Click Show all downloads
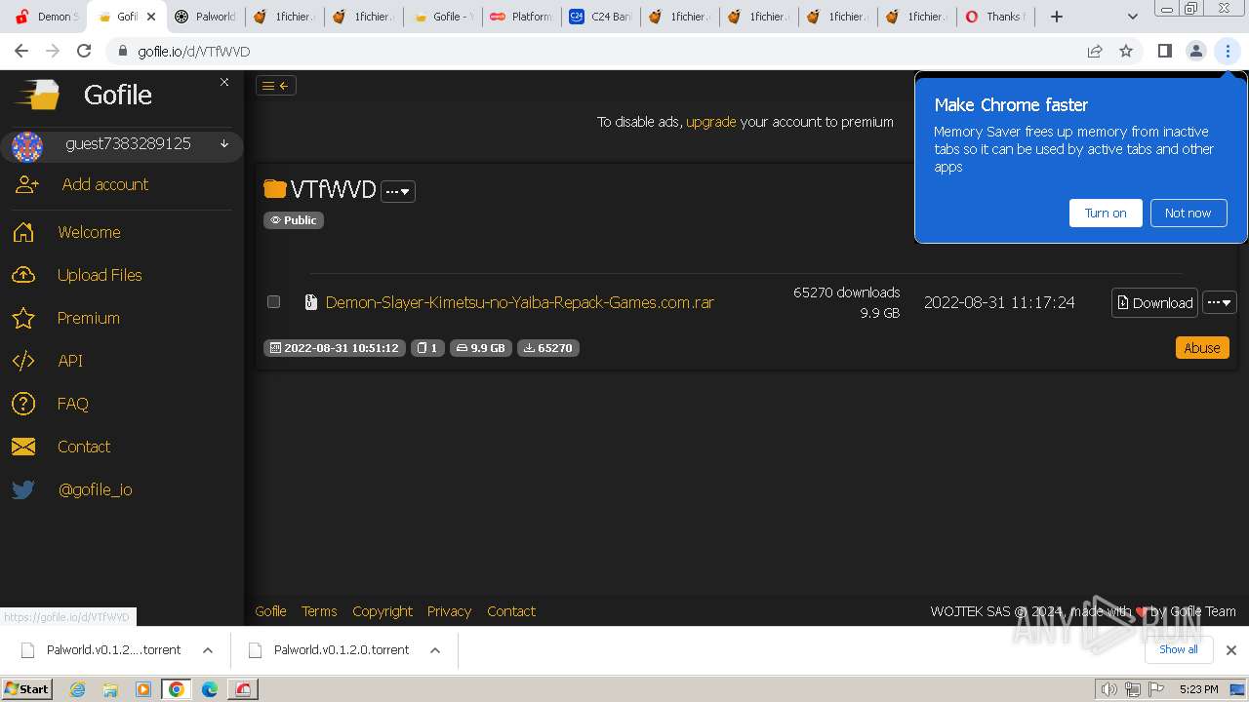The width and height of the screenshot is (1249, 702). (x=1179, y=649)
